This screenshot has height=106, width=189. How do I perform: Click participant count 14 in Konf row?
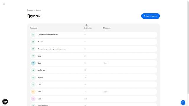[x=85, y=85]
